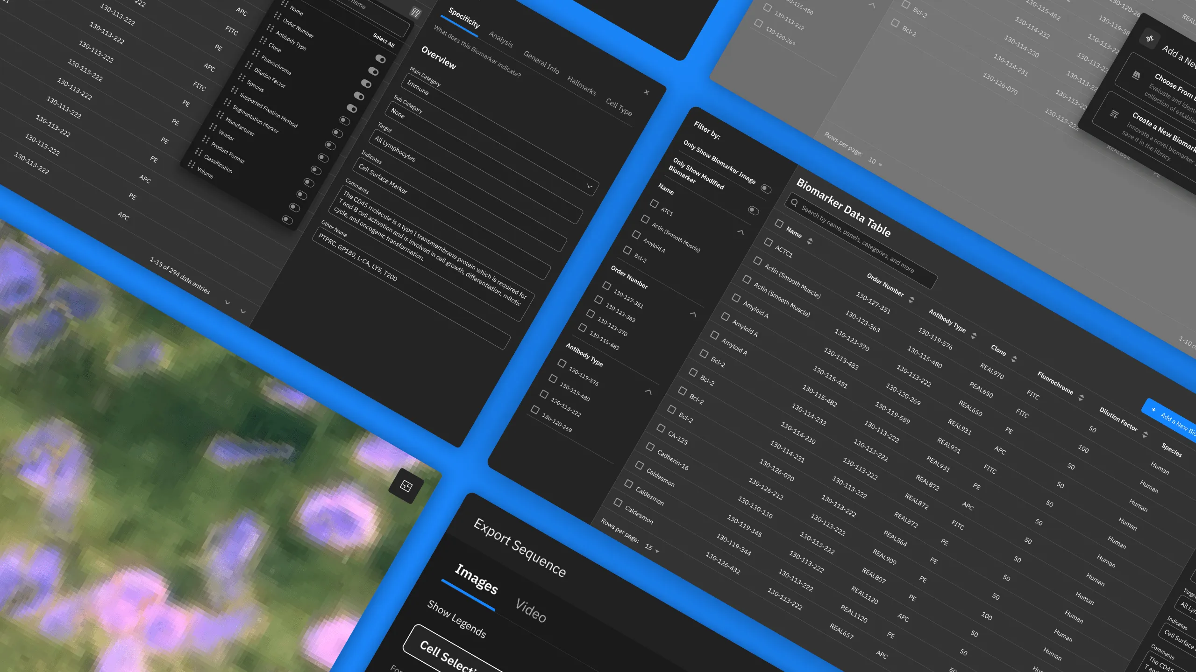Click the list-plus icon beside Create a New Biomarker
Viewport: 1196px width, 672px height.
pyautogui.click(x=1114, y=114)
